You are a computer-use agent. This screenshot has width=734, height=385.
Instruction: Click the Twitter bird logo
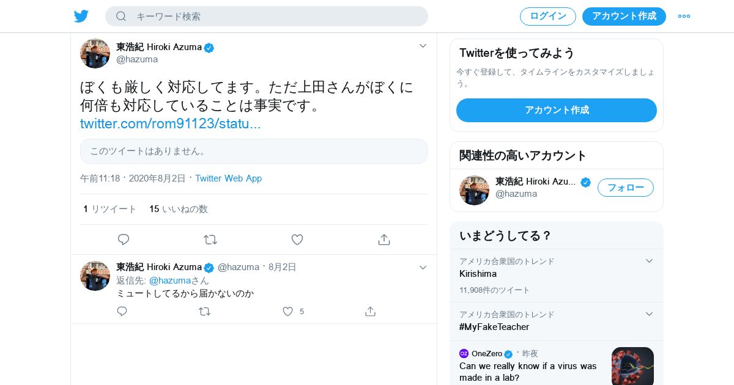81,16
